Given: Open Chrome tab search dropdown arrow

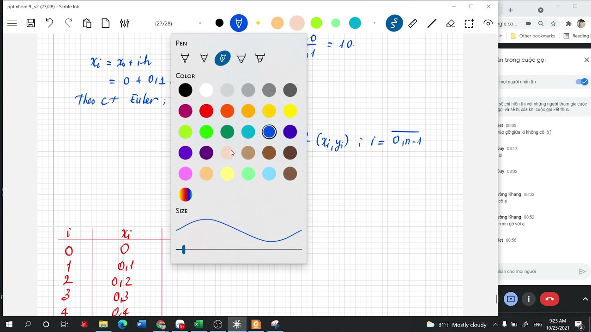Looking at the screenshot, I should [541, 10].
